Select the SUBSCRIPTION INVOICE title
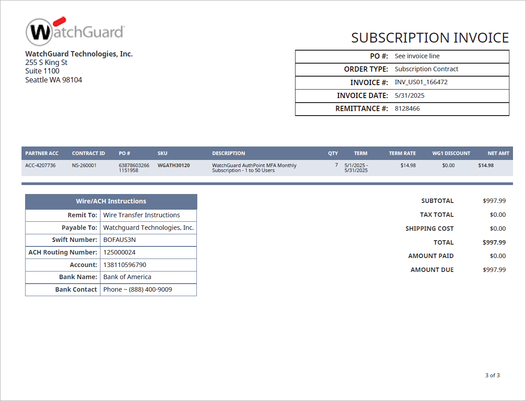Image resolution: width=526 pixels, height=401 pixels. click(x=430, y=38)
